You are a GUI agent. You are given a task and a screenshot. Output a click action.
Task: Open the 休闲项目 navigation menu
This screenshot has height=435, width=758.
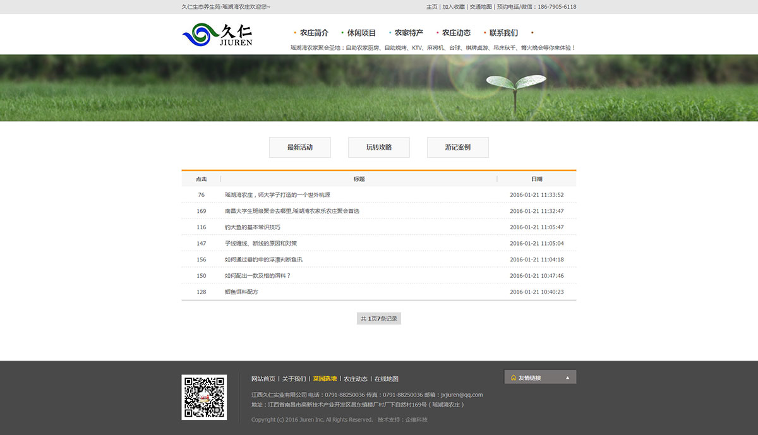coord(361,33)
